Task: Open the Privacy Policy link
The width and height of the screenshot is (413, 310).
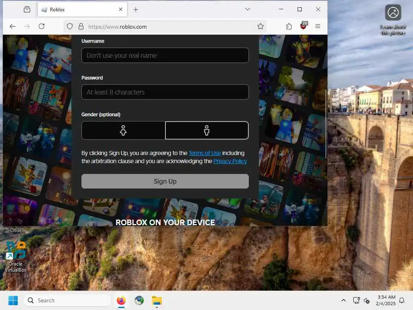Action: click(x=230, y=161)
